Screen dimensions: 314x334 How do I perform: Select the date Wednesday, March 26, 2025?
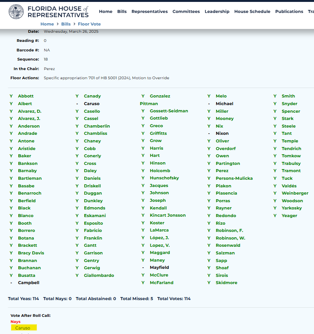(71, 32)
